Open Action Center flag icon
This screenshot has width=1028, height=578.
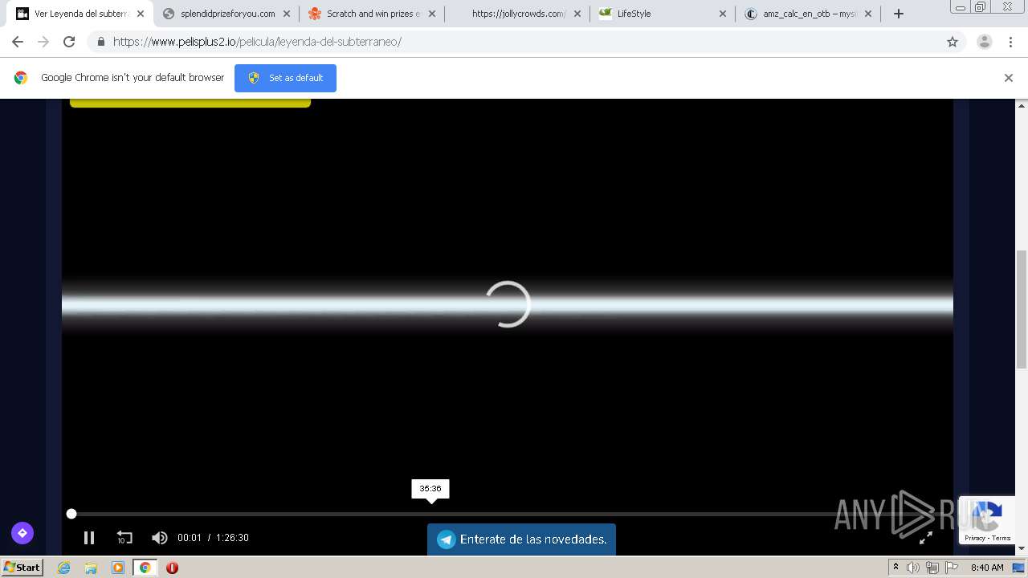(952, 568)
